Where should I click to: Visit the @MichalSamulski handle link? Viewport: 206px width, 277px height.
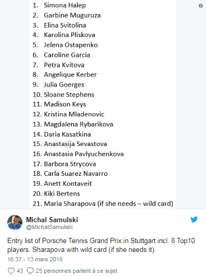[50, 227]
